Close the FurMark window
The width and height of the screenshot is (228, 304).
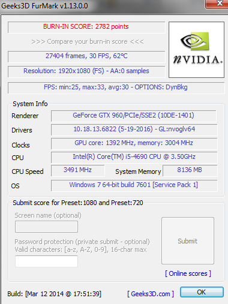coord(217,4)
